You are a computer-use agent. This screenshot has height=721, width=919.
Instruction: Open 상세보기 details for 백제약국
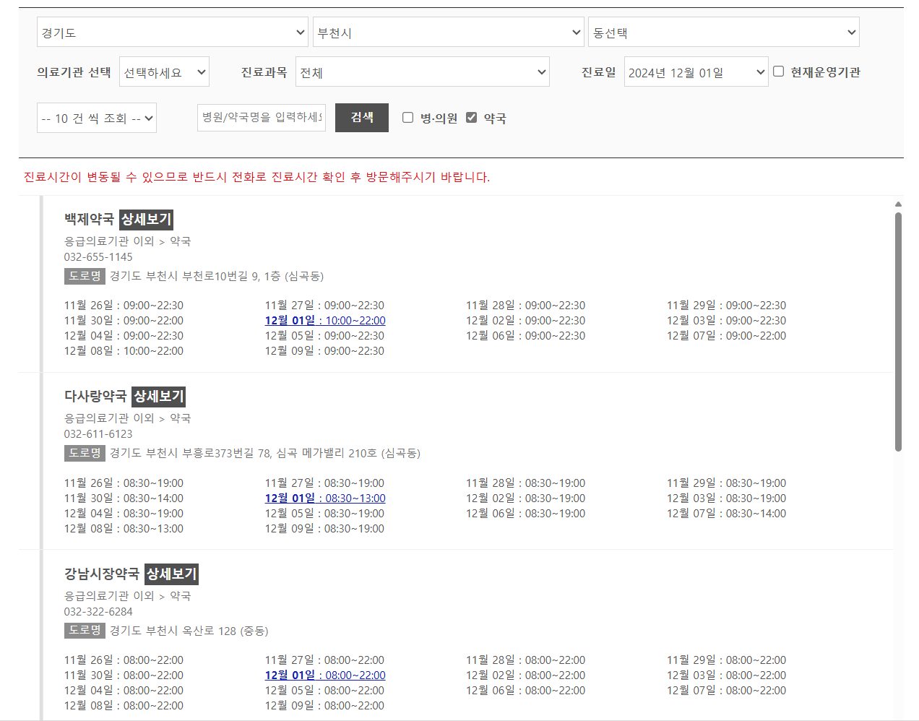(x=145, y=220)
